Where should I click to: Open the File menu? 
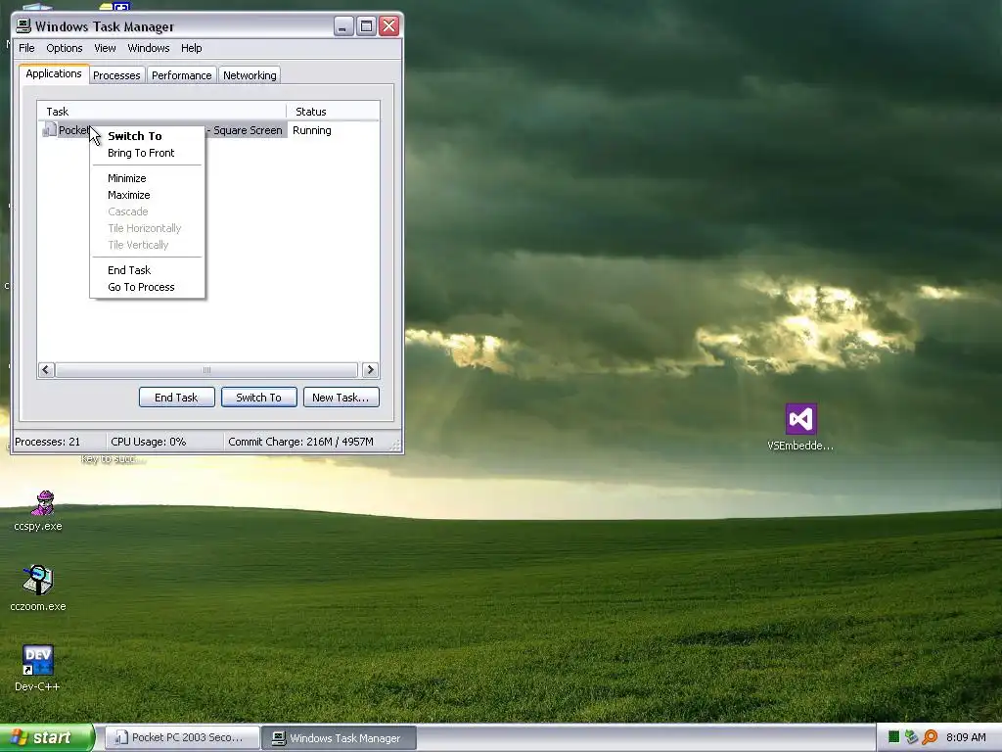point(26,48)
